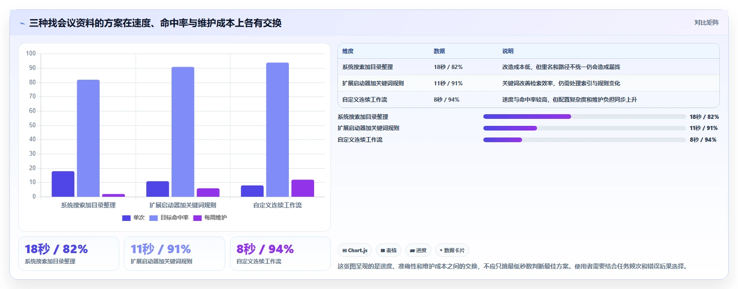Click the 目标命中率 bar for 扩展启动器加关键词规则
Viewport: 738px width, 289px height.
coord(183,132)
